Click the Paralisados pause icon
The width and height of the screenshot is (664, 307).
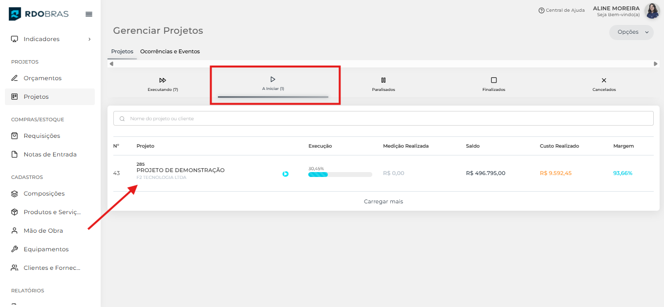[x=383, y=80]
